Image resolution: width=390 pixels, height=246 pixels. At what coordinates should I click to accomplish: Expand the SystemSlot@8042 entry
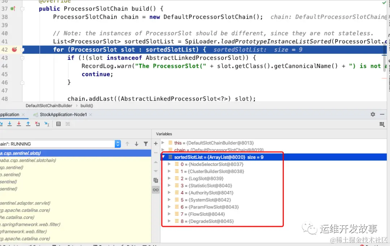[x=169, y=199]
